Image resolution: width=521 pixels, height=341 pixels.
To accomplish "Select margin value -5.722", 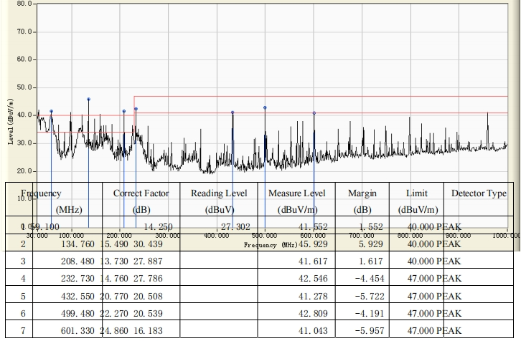I will point(370,296).
